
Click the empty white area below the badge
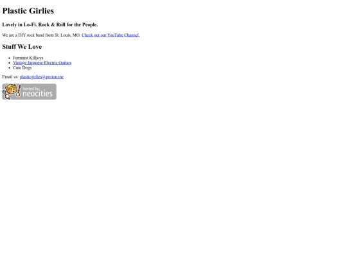(x=173, y=177)
